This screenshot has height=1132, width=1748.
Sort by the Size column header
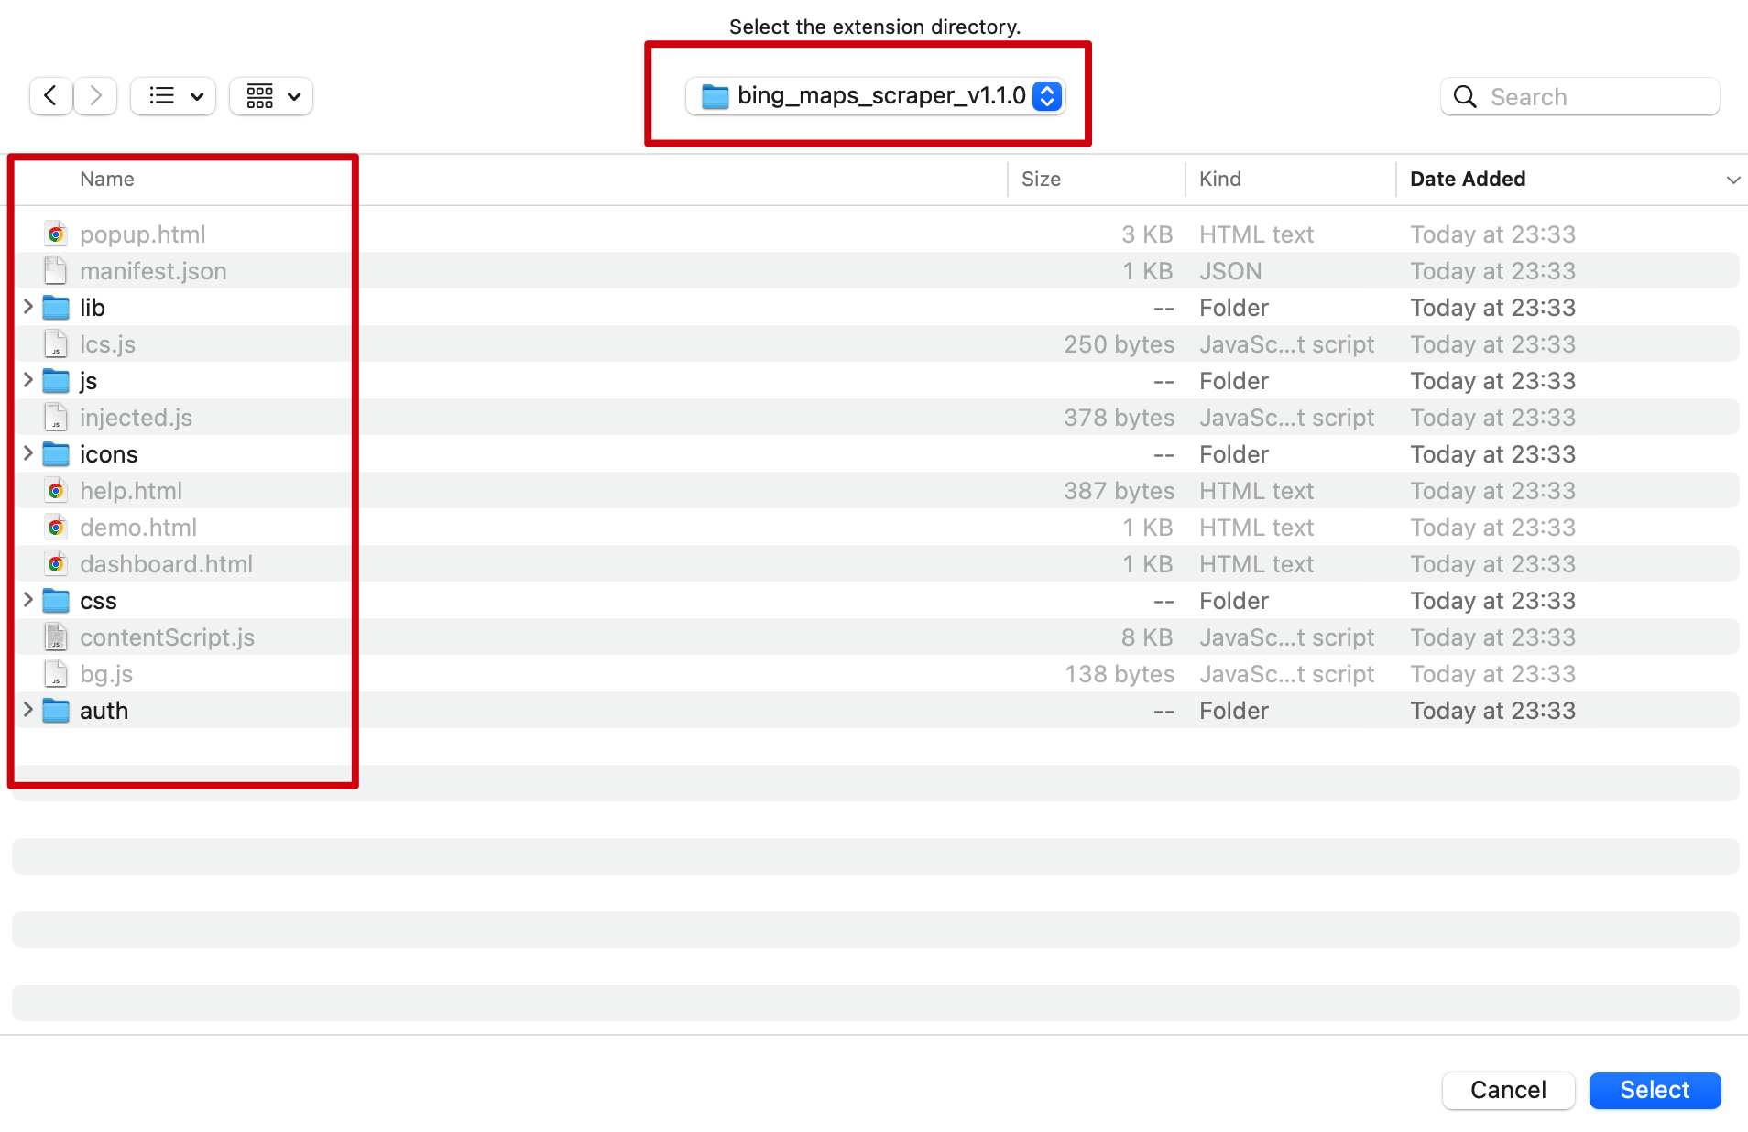[1041, 180]
